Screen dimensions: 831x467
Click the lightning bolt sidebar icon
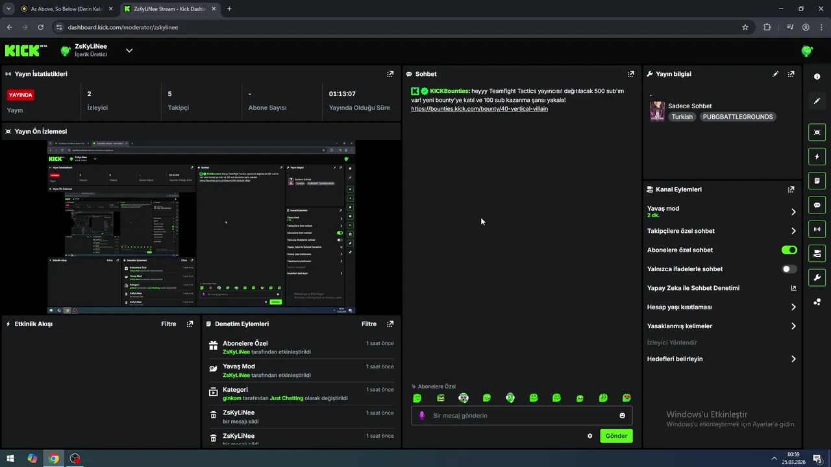click(x=817, y=156)
